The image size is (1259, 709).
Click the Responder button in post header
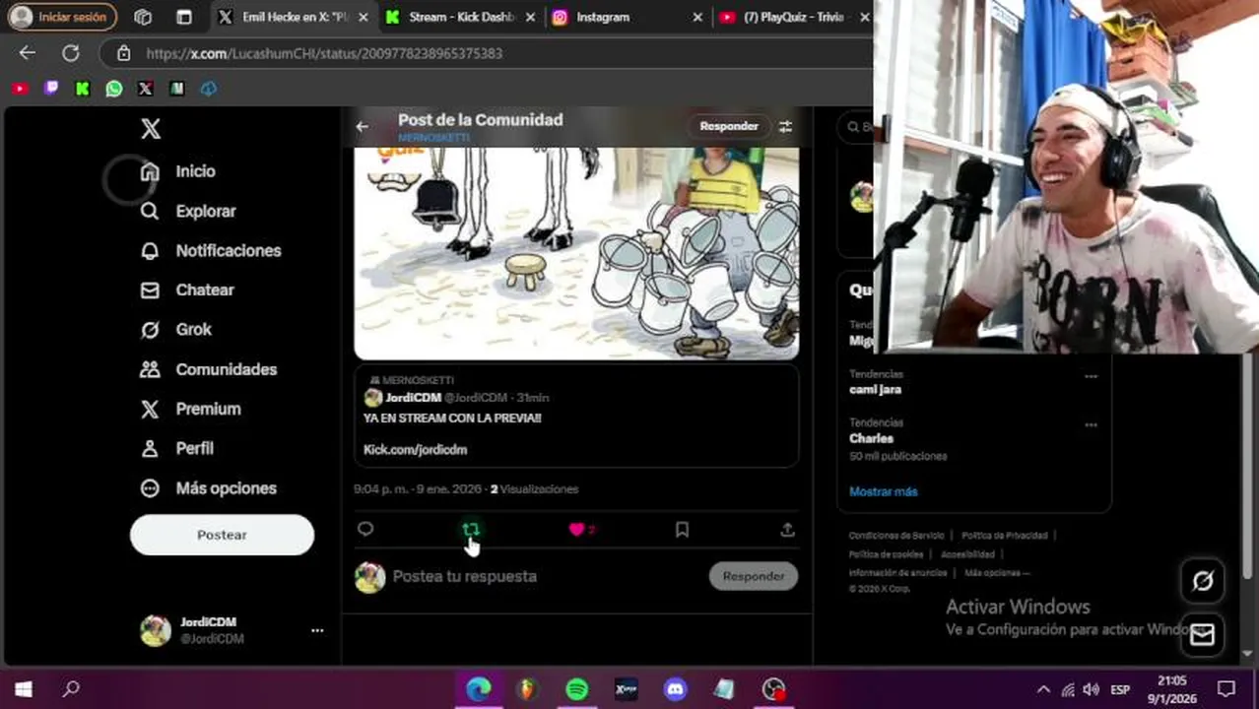(x=729, y=126)
